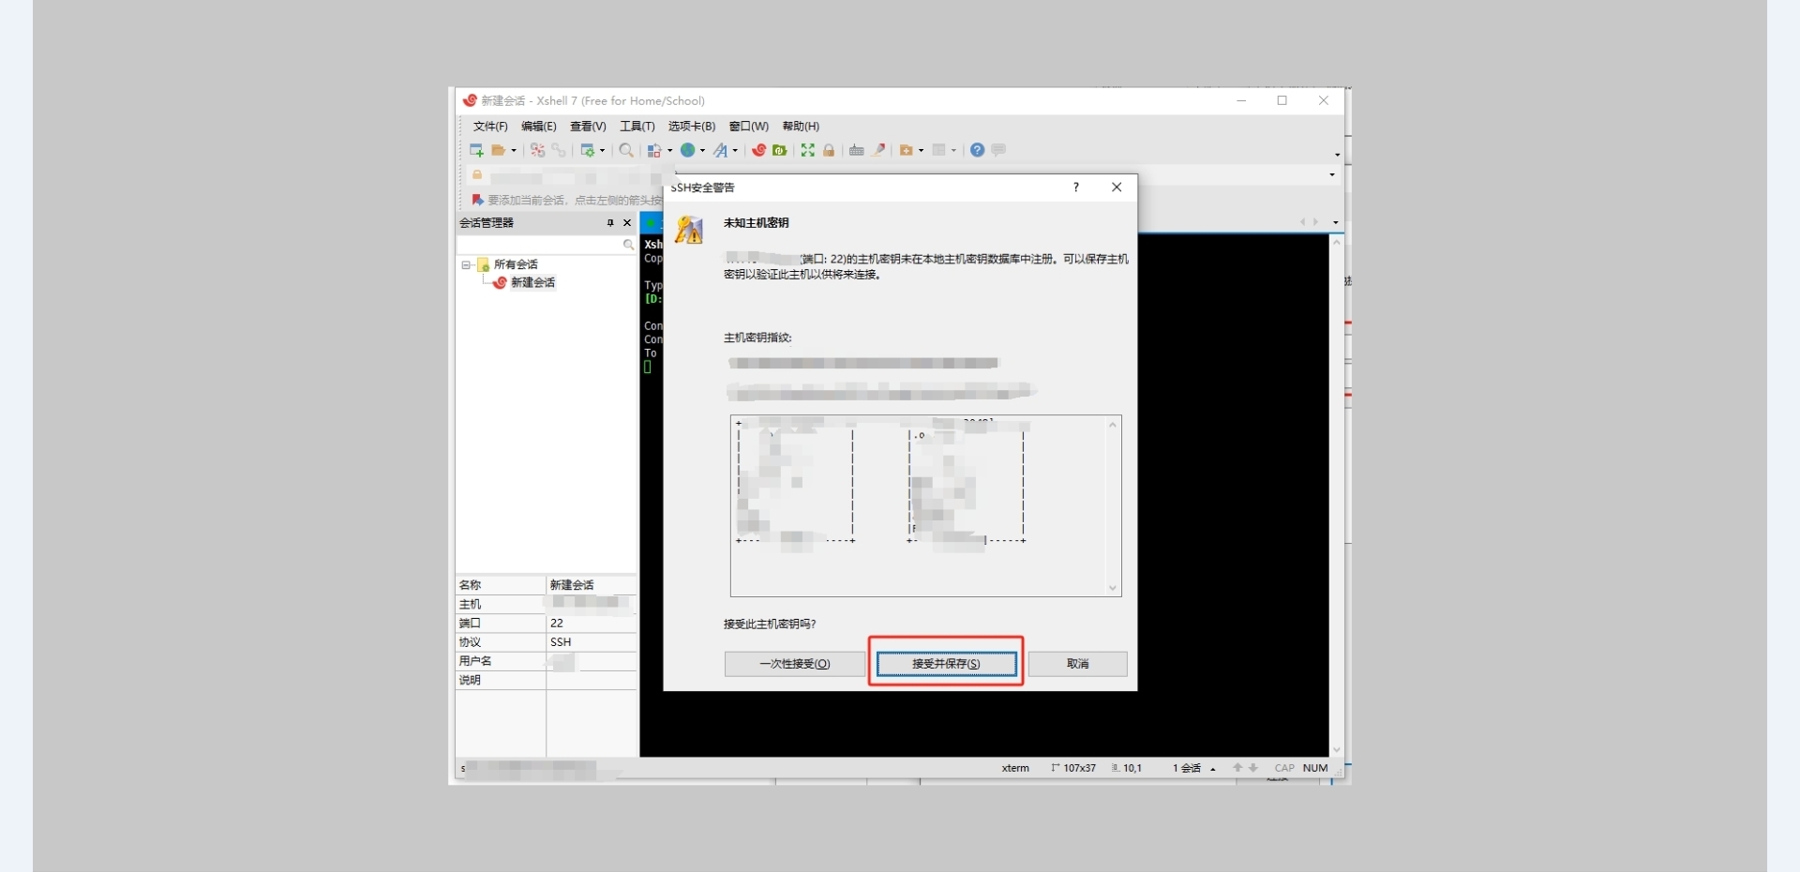Click the keyboard key-mapping toolbar icon
This screenshot has height=872, width=1800.
(856, 150)
